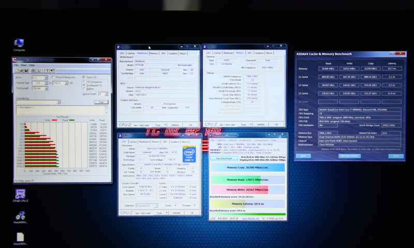
Task: Open the ATTO View menu
Action: pos(24,65)
